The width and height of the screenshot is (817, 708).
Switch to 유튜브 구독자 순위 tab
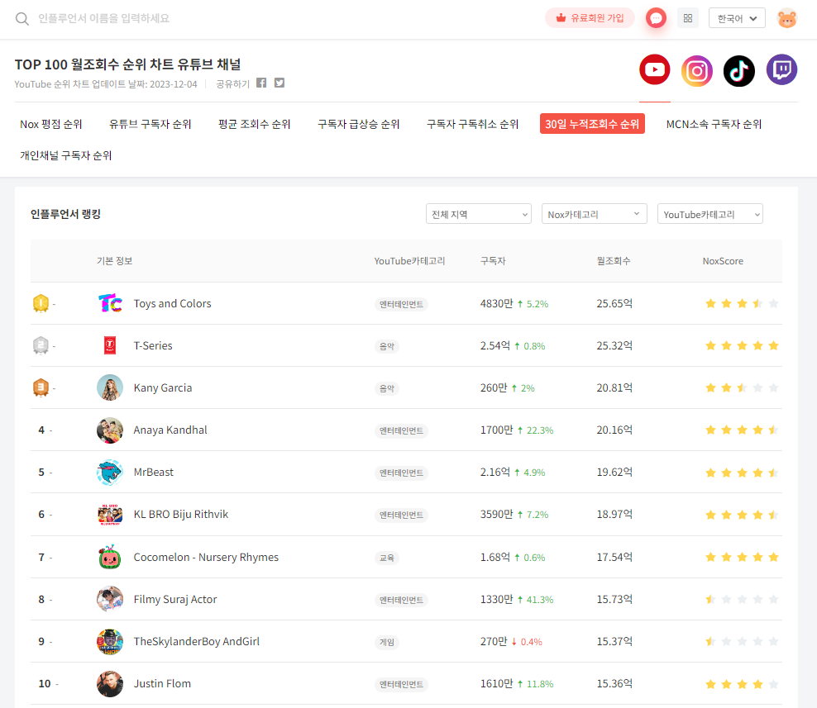click(150, 124)
